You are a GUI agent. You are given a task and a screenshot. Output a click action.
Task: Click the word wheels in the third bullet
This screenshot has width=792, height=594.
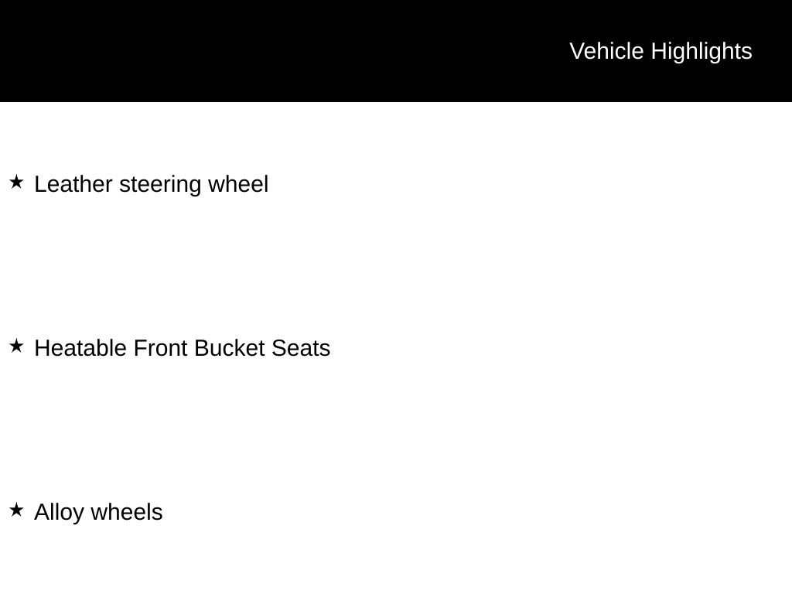click(127, 513)
